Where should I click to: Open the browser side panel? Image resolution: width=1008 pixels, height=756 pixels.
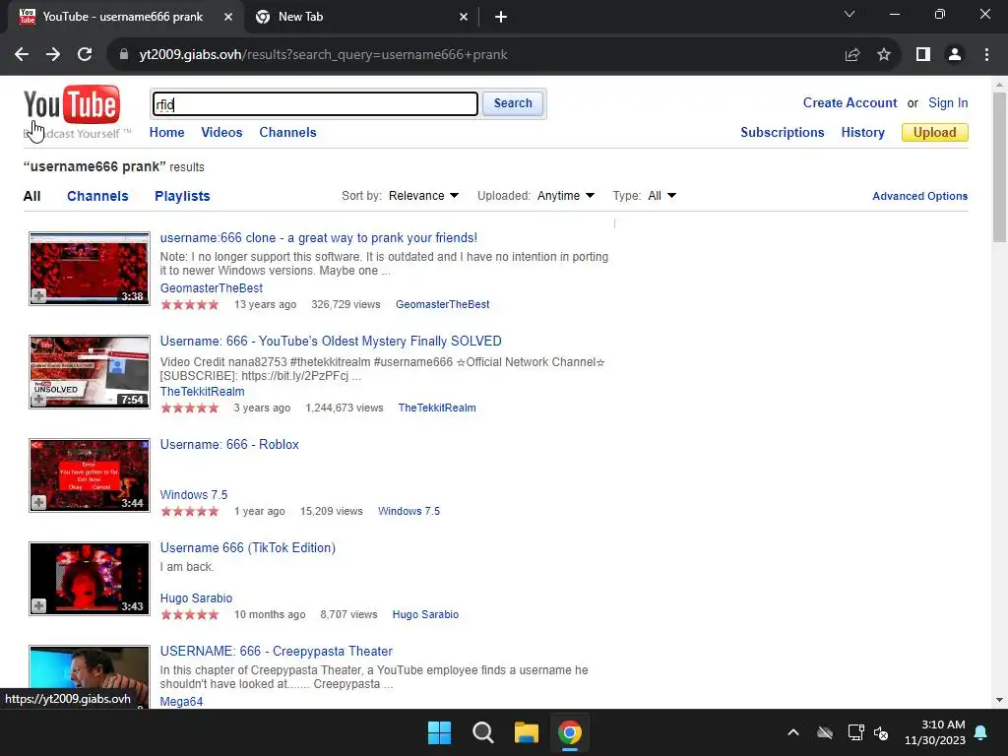923,55
